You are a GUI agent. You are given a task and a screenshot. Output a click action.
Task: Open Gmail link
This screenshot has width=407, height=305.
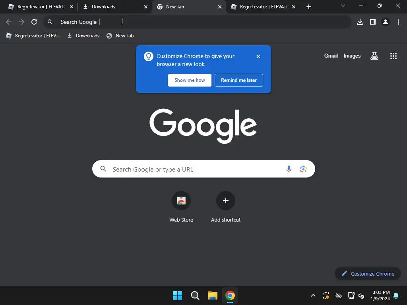tap(331, 56)
